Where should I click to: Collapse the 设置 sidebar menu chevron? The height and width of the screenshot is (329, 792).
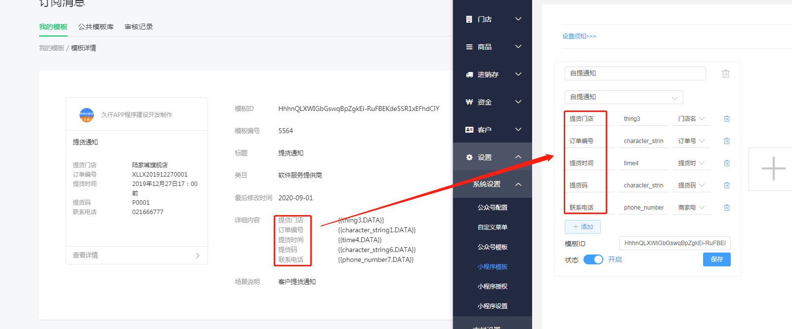point(518,157)
